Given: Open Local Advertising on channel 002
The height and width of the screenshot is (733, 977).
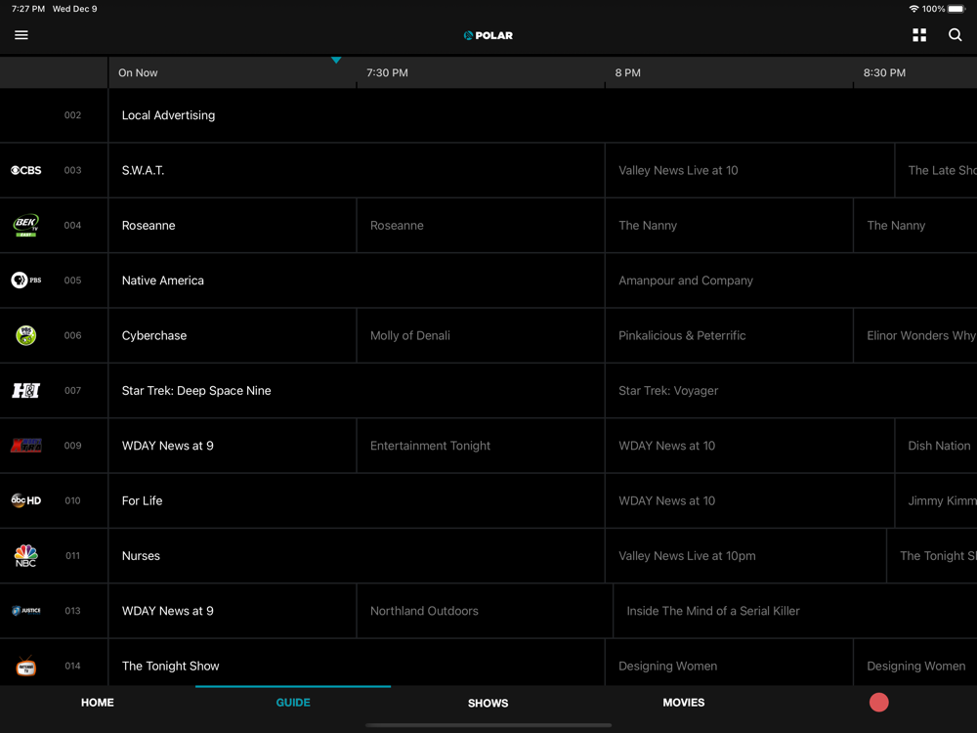Looking at the screenshot, I should (542, 115).
